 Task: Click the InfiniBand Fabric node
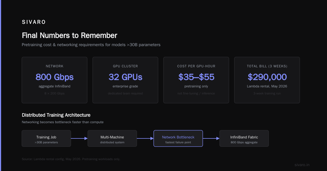coord(244,138)
